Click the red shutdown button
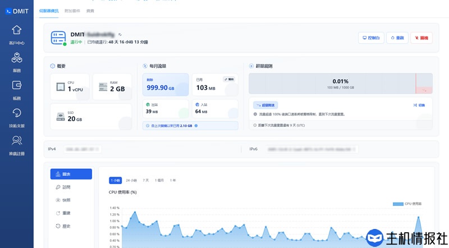The width and height of the screenshot is (449, 248). point(421,38)
